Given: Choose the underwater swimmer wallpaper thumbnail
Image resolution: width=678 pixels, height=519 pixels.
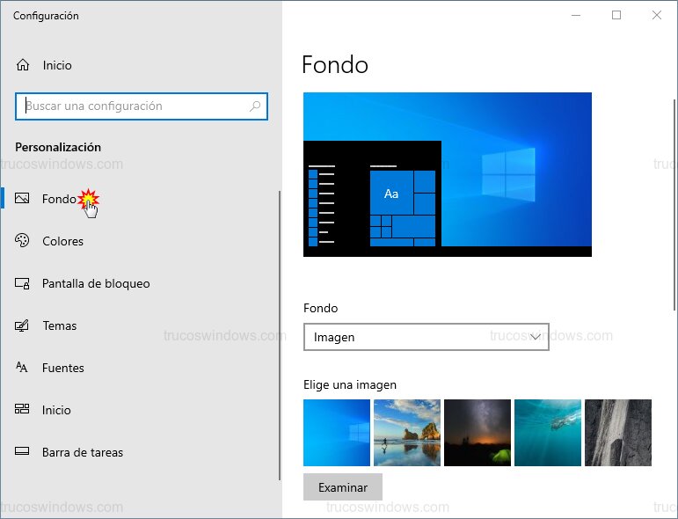Looking at the screenshot, I should click(548, 432).
